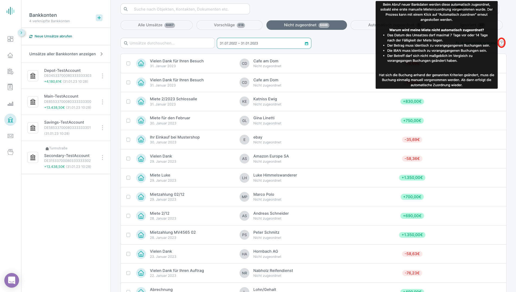Open options menu for Depot-TestAccount

tap(102, 76)
